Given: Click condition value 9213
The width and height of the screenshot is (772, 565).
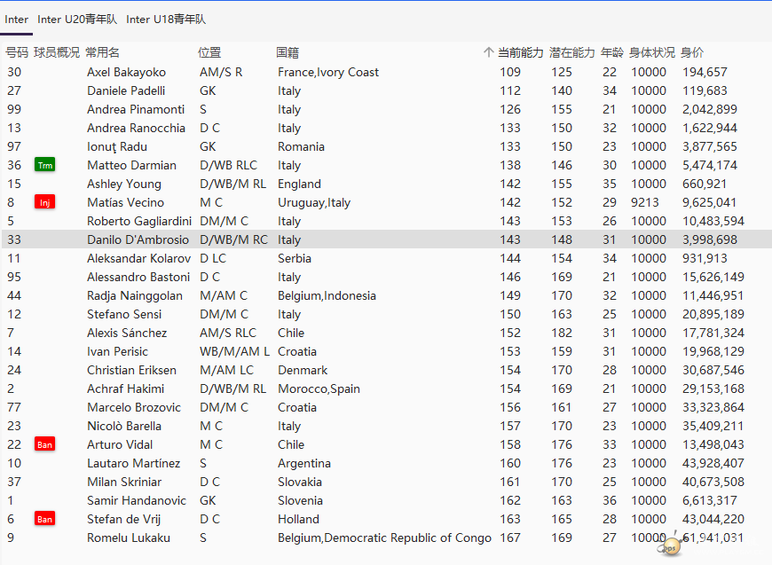Looking at the screenshot, I should (645, 202).
